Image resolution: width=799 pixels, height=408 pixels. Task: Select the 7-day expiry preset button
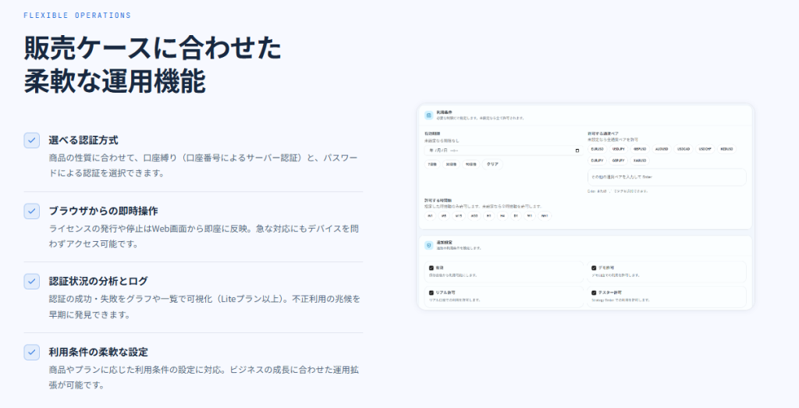pos(431,165)
